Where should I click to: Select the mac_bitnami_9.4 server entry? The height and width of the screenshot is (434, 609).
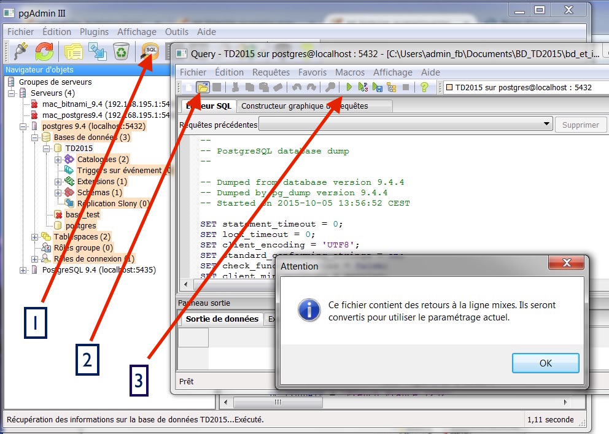click(x=106, y=104)
